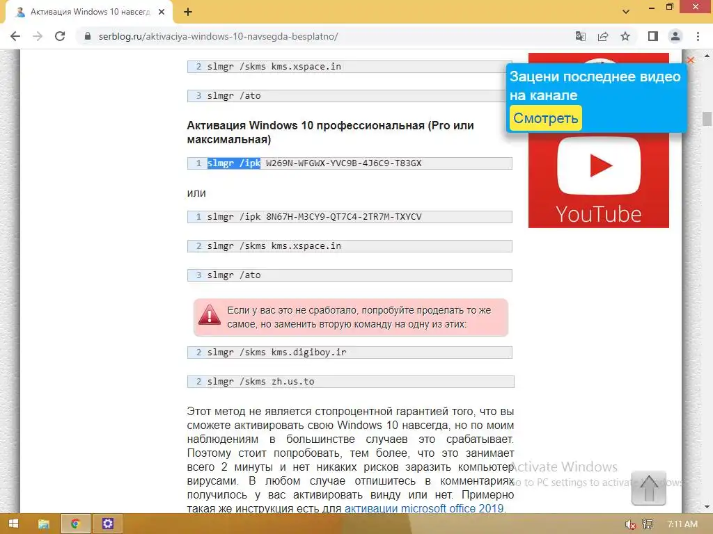713x534 pixels.
Task: Click the scrollbar up arrow
Action: click(707, 56)
